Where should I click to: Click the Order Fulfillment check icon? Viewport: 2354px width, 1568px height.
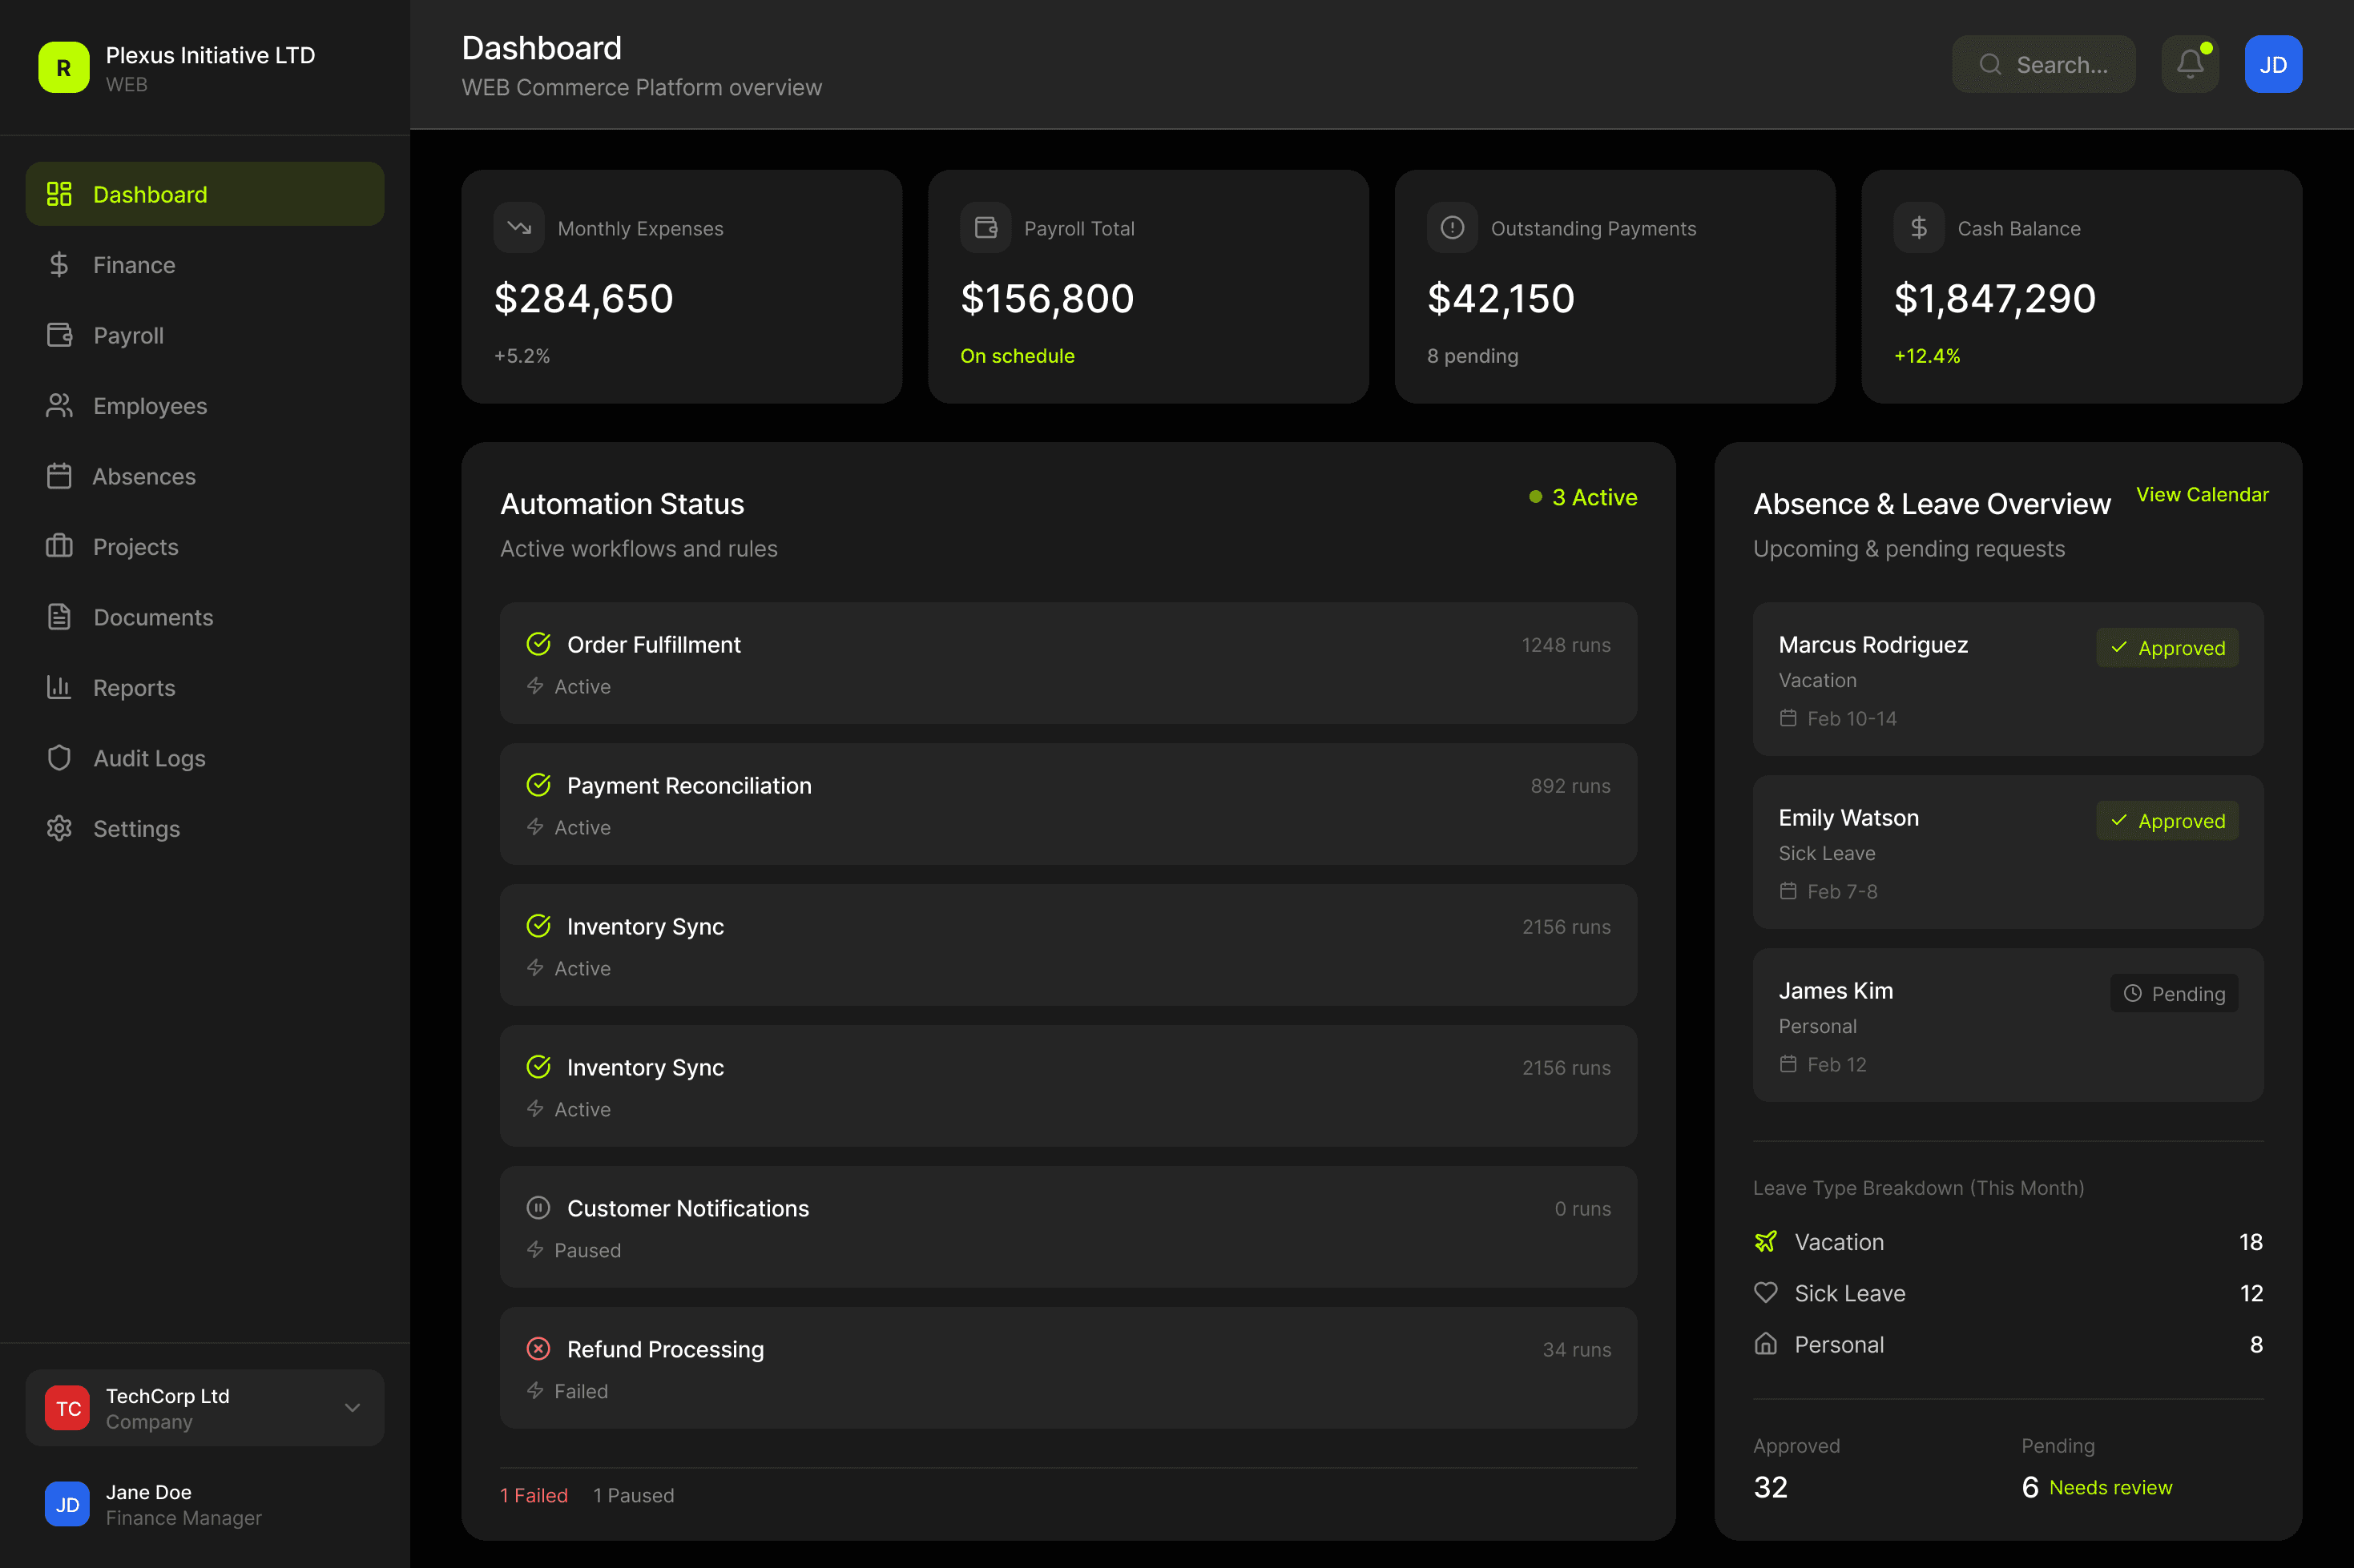(x=538, y=644)
